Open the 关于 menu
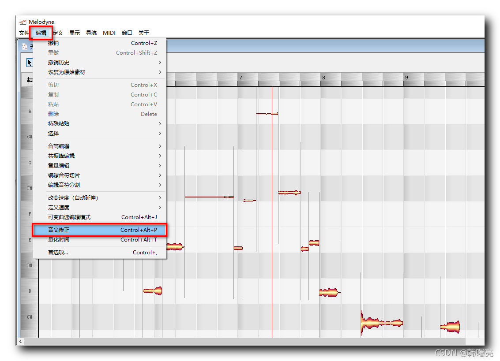Image resolution: width=500 pixels, height=361 pixels. [144, 33]
